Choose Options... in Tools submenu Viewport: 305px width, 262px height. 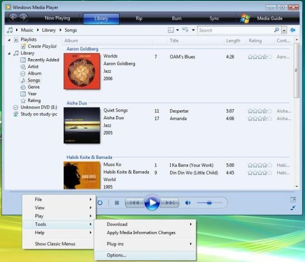pos(146,255)
